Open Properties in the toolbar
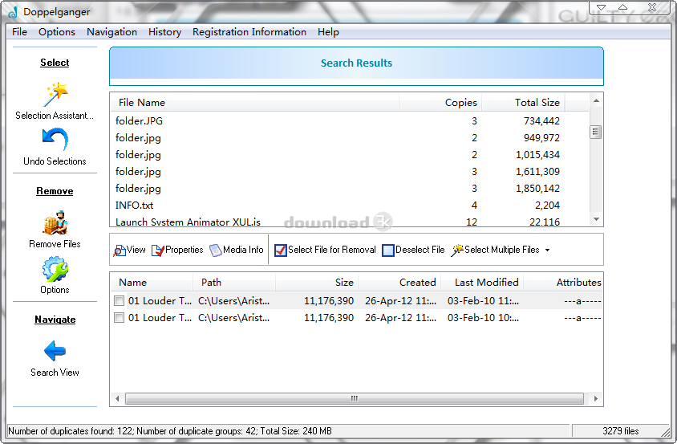 click(x=177, y=250)
